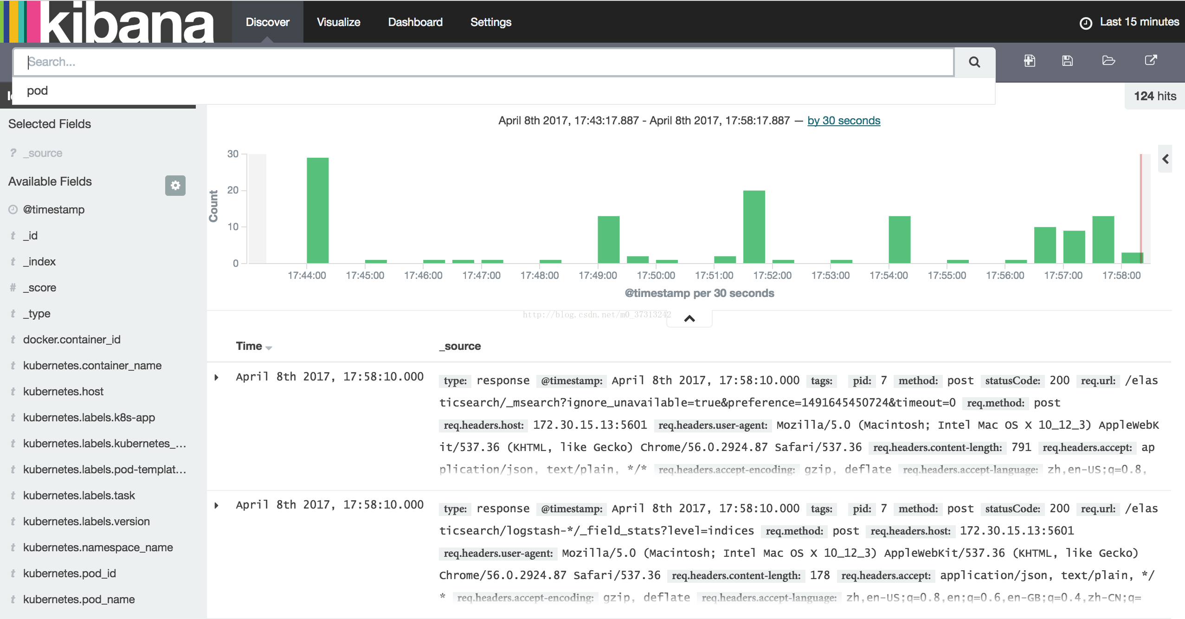Viewport: 1185px width, 619px height.
Task: Expand the second 17:58:10.000 log row
Action: point(216,505)
